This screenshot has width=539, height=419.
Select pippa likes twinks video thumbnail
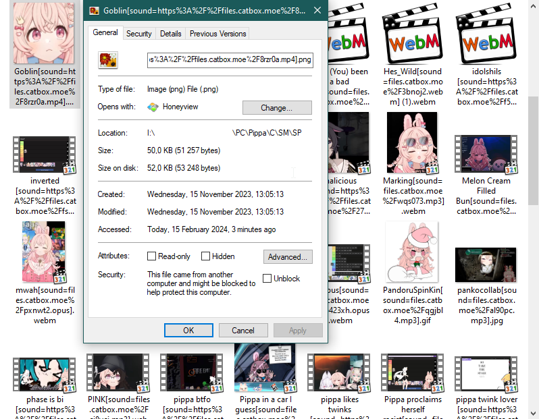(x=339, y=373)
